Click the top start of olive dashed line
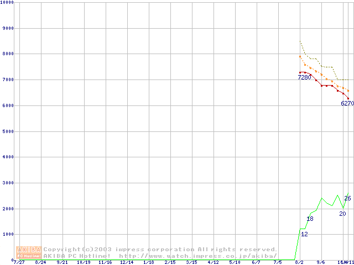Viewport: 354px width, 265px height. click(x=300, y=41)
